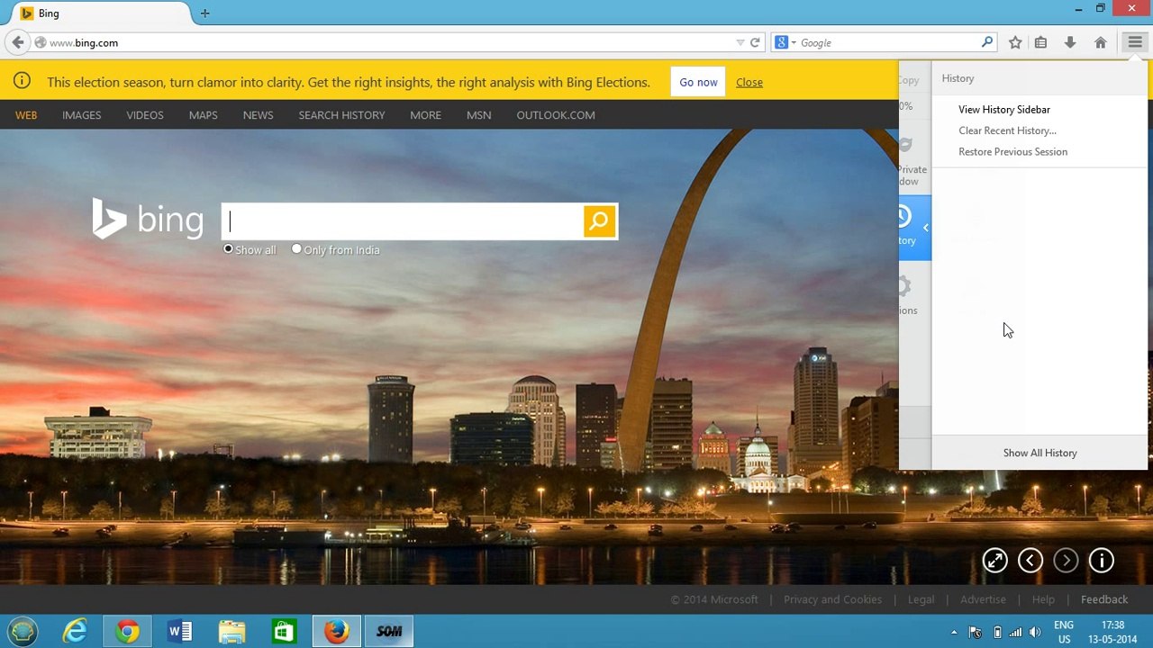Image resolution: width=1153 pixels, height=648 pixels.
Task: Open the Google search engine selector dropdown
Action: 785,42
